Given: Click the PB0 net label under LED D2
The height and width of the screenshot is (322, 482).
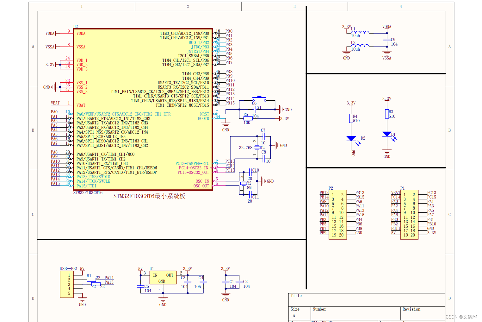Looking at the screenshot, I should click(x=353, y=153).
